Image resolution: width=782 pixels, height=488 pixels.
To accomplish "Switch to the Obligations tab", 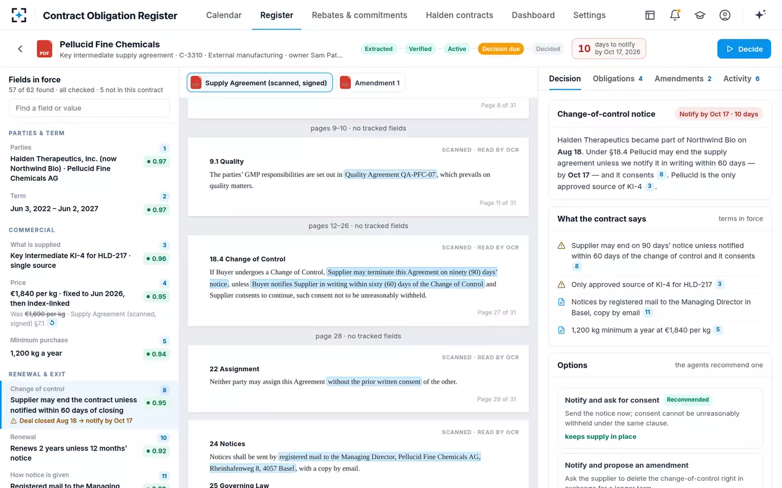I will (x=617, y=79).
